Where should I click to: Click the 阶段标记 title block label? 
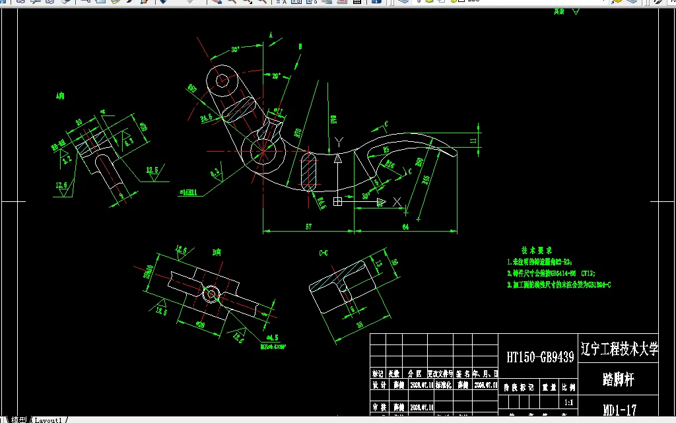coord(519,387)
